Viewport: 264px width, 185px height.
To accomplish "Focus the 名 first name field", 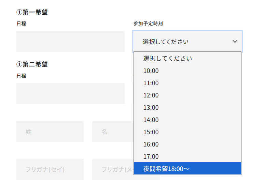I will (x=113, y=131).
